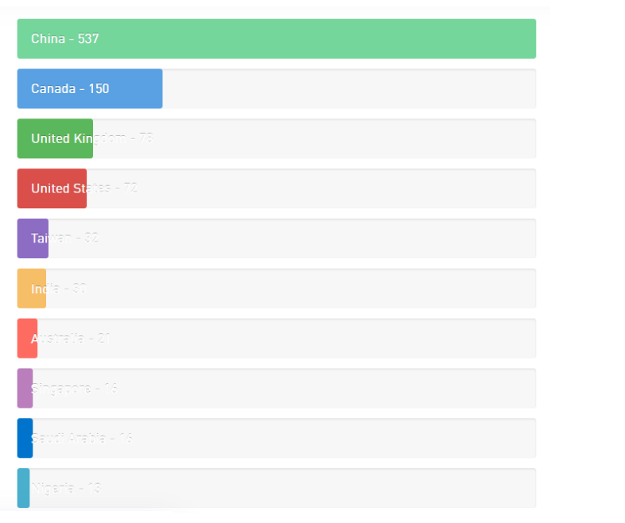This screenshot has width=625, height=523.
Task: Click the "78" value in United Kingdom row
Action: click(x=146, y=138)
